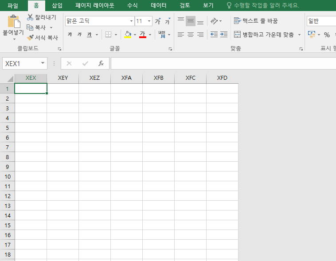Open the Data (데이터) tab

pos(159,5)
